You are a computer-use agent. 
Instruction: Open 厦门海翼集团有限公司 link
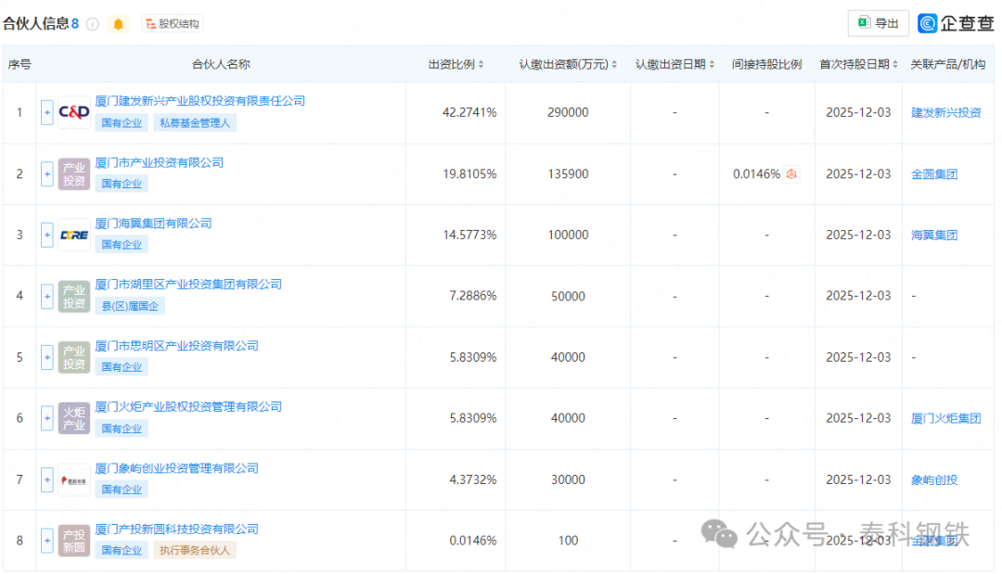tap(153, 223)
